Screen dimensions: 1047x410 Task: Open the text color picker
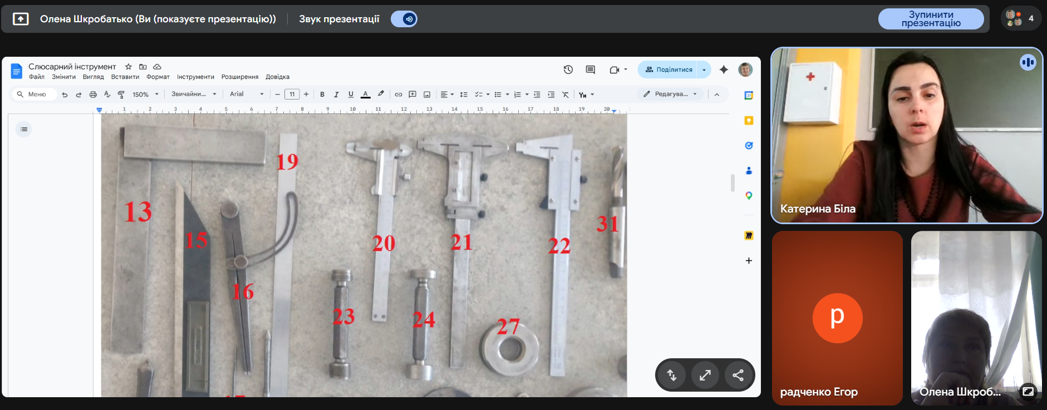[x=366, y=95]
